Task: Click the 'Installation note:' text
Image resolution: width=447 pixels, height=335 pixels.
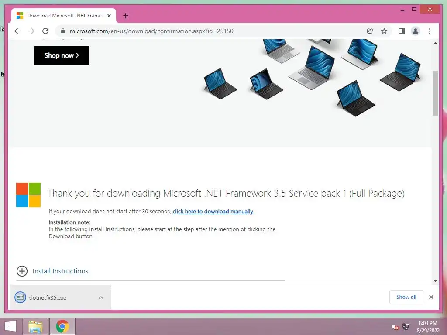Action: [69, 222]
